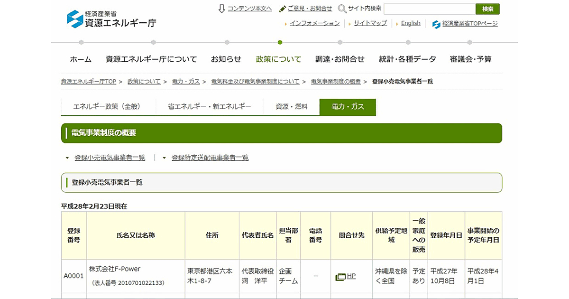Screen dimensions: 569x299
Task: Open the インフォメーション link
Action: (314, 23)
